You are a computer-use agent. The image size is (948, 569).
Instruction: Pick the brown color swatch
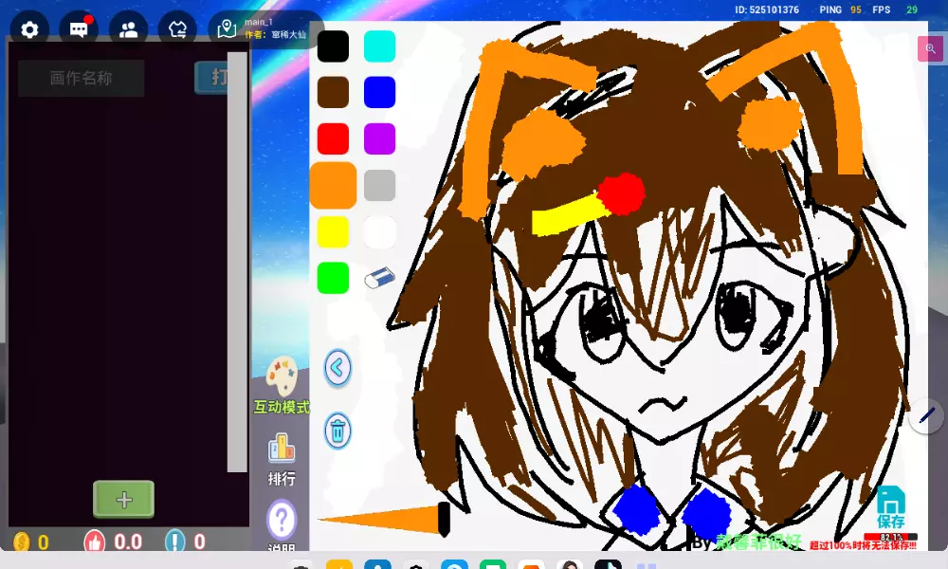click(x=333, y=92)
